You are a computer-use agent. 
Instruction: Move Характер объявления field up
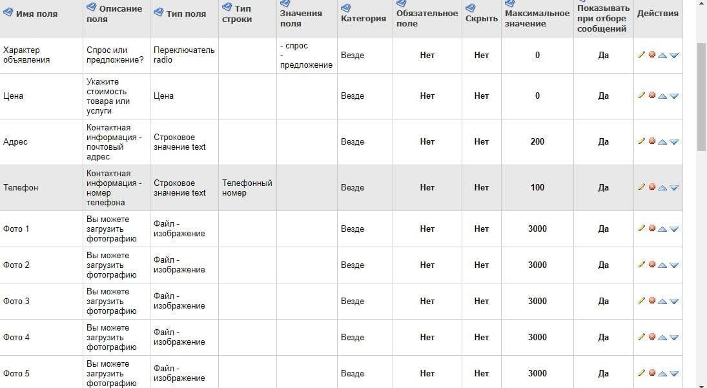pyautogui.click(x=662, y=56)
